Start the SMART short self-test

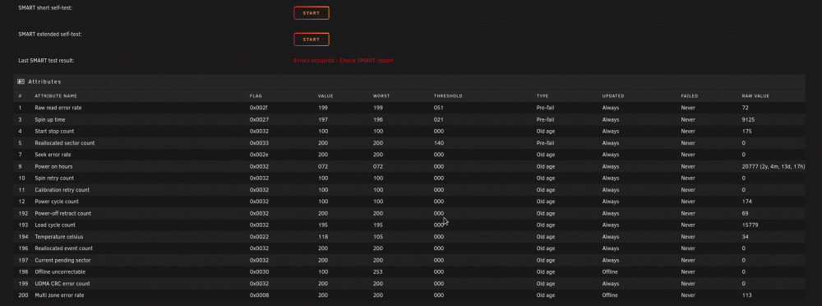[x=312, y=13]
